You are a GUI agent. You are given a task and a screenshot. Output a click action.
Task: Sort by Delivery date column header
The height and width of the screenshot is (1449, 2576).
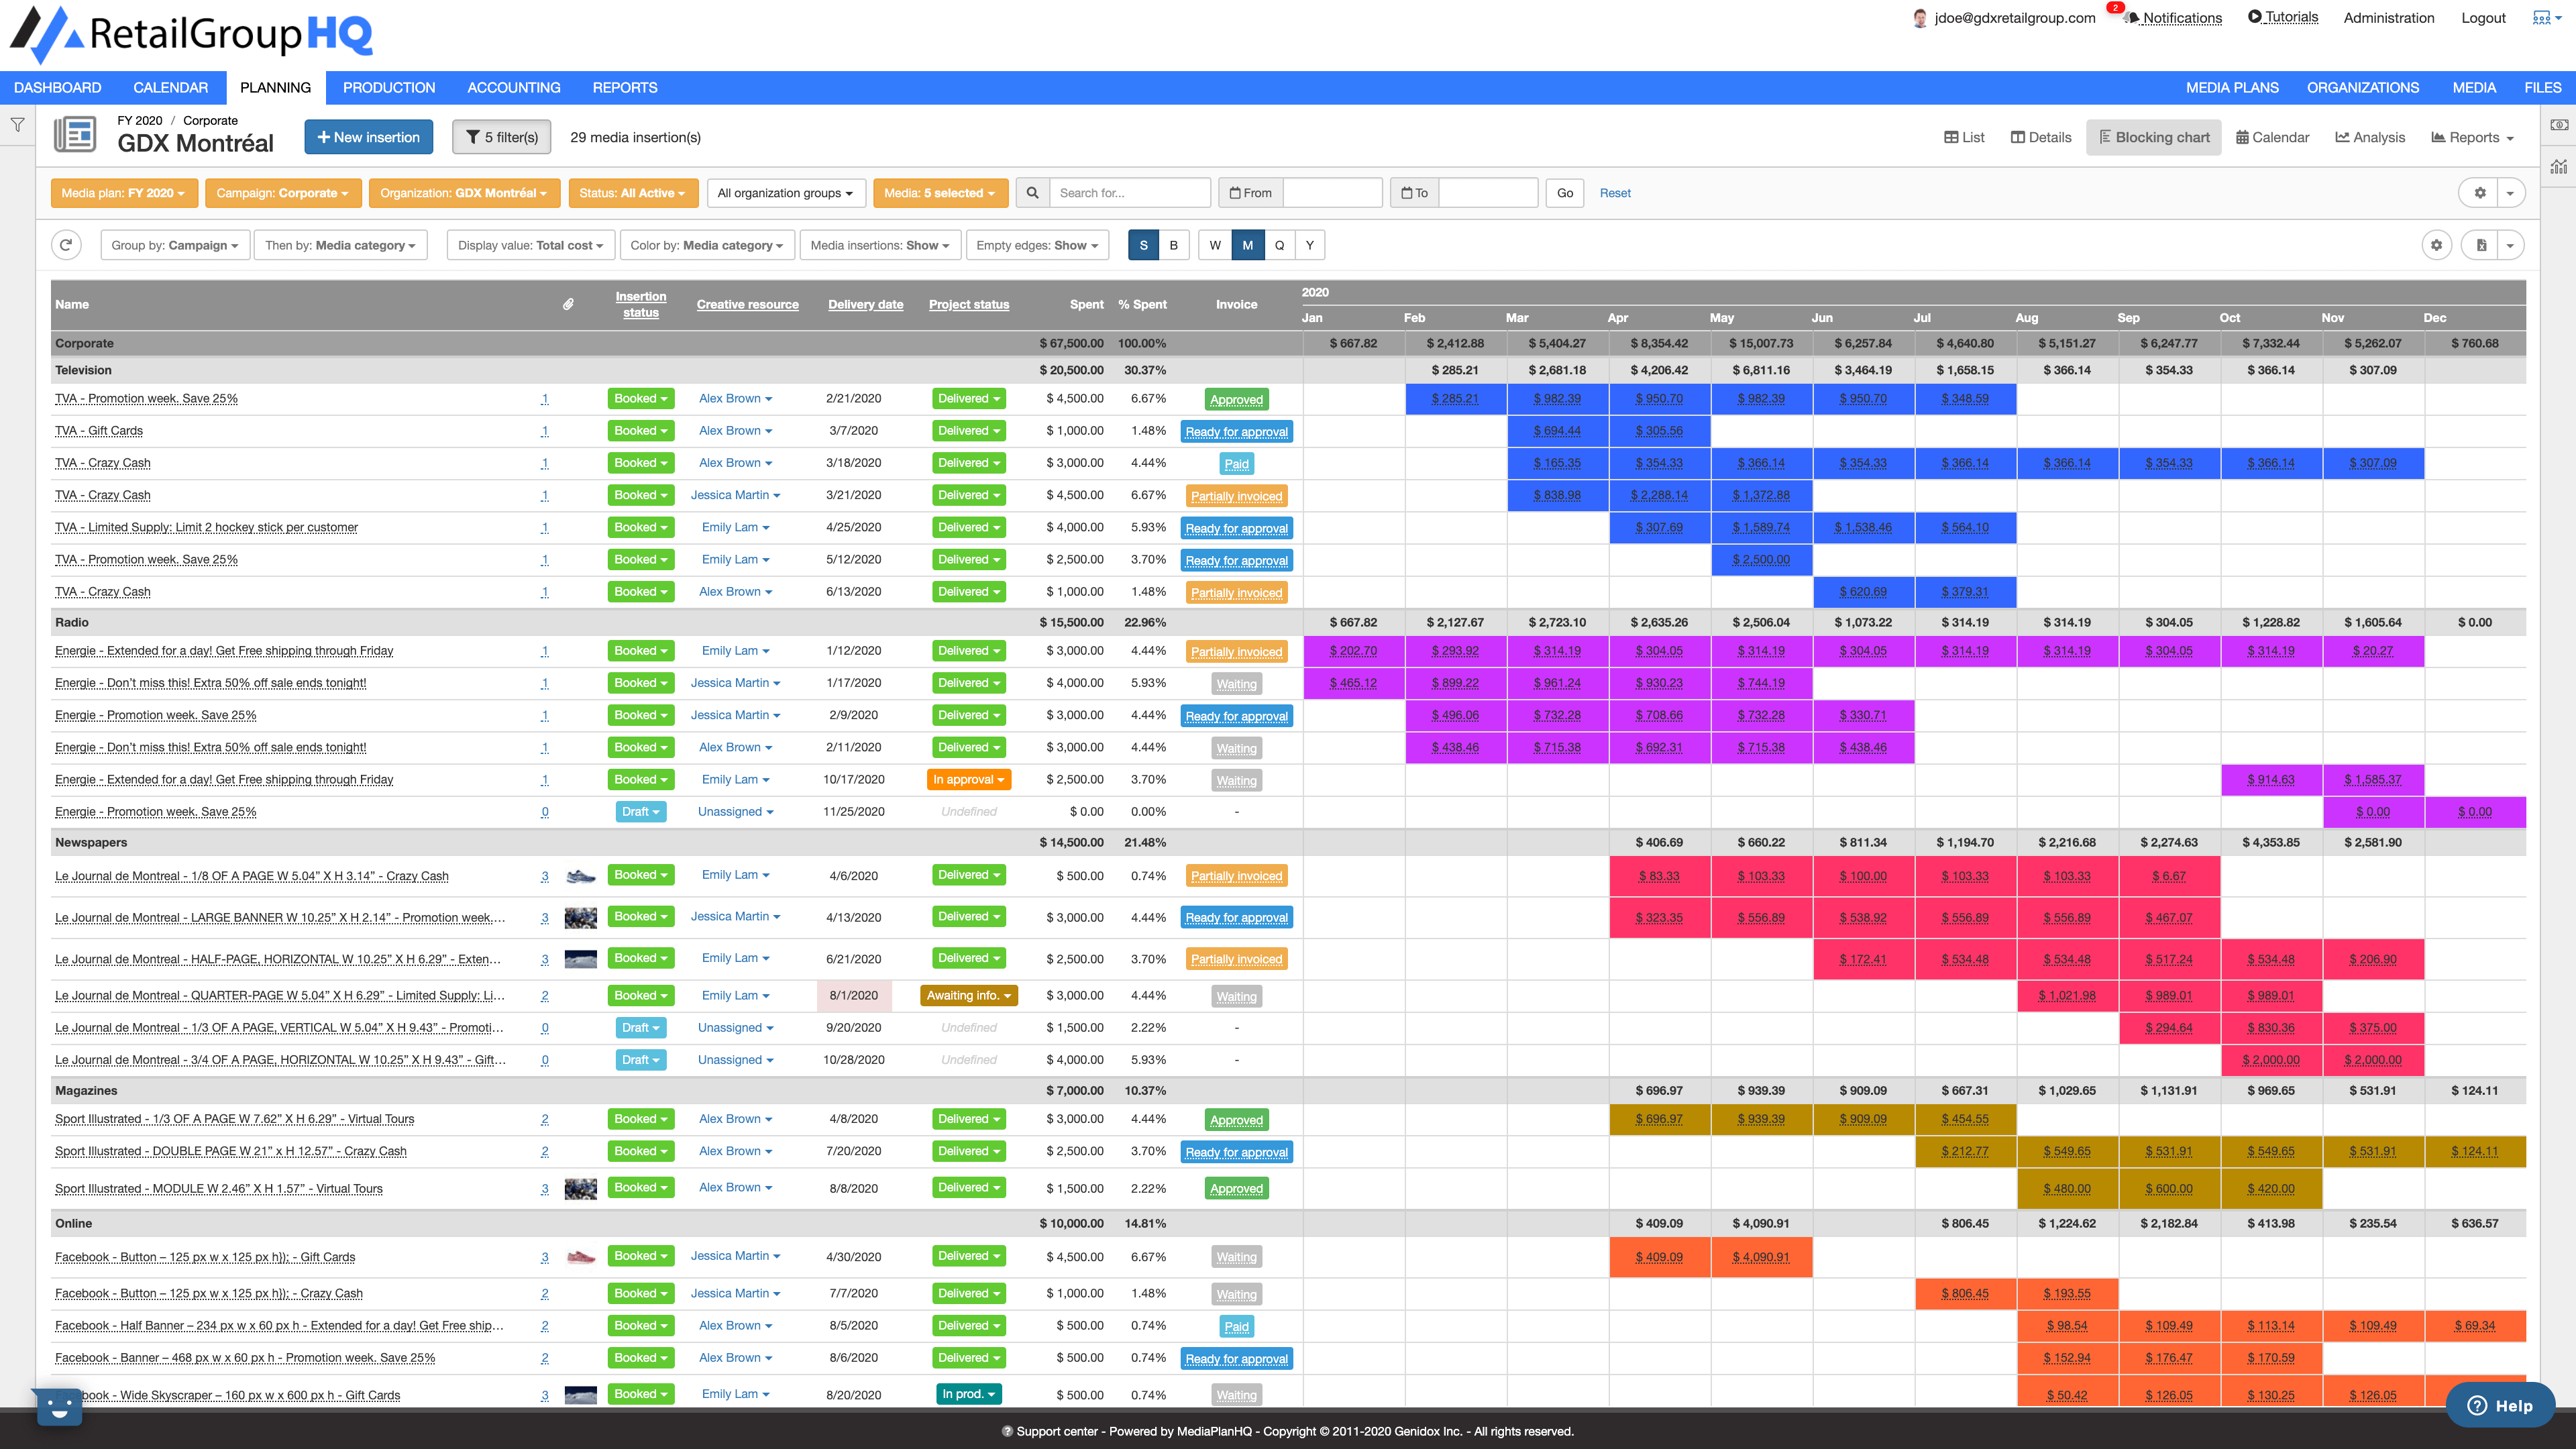pyautogui.click(x=865, y=304)
